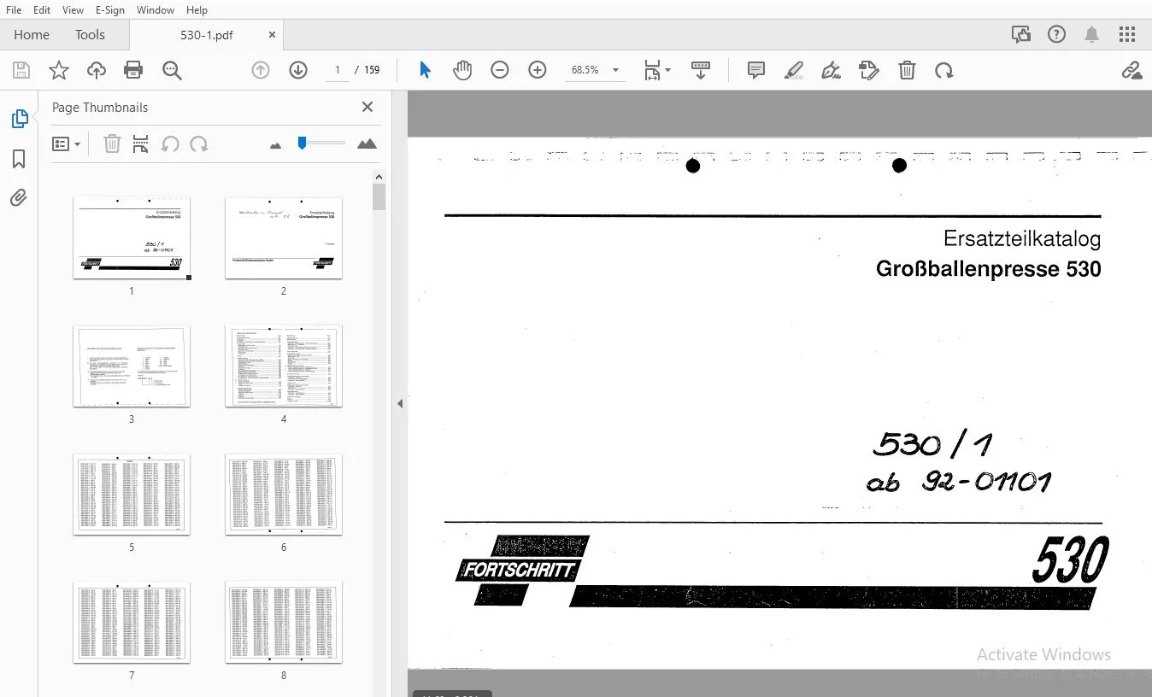Select page 6 thumbnail

click(284, 494)
